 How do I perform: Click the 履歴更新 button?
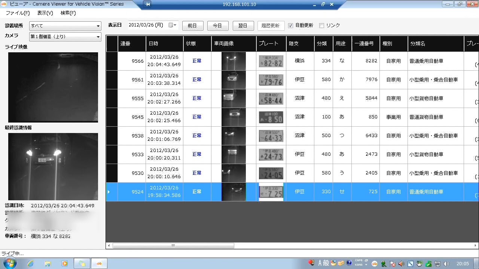click(x=271, y=25)
